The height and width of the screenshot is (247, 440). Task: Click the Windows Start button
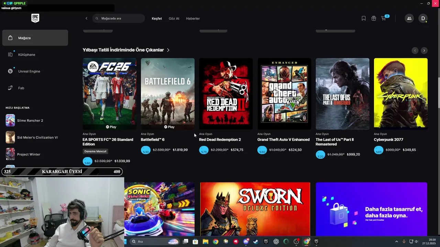tap(125, 242)
